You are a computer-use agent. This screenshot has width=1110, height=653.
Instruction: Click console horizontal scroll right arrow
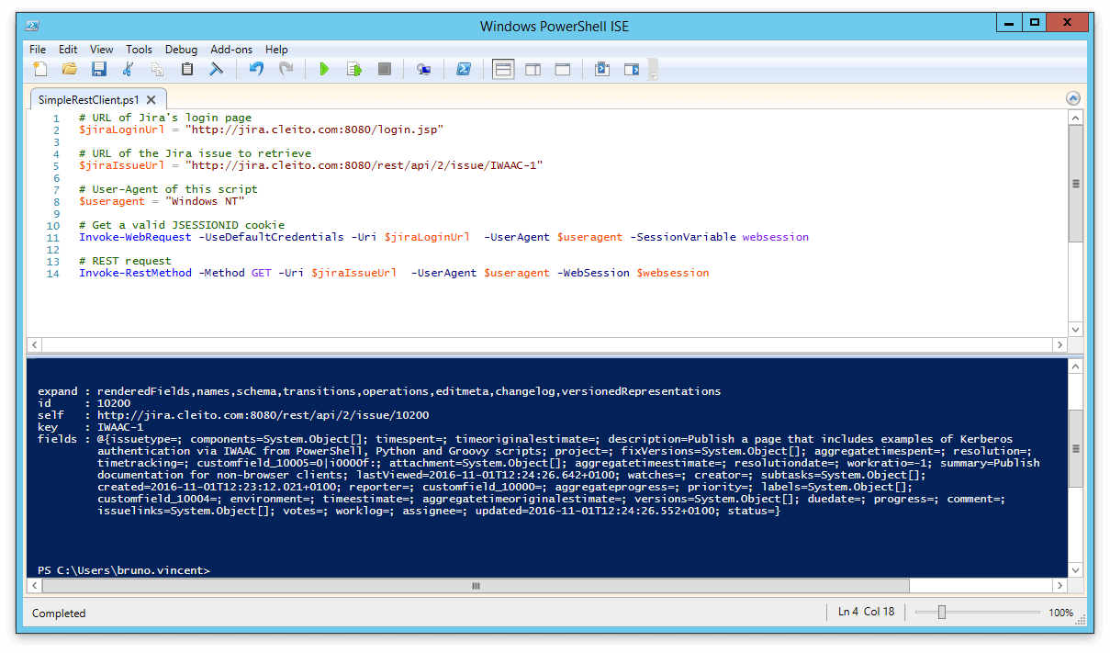1061,586
